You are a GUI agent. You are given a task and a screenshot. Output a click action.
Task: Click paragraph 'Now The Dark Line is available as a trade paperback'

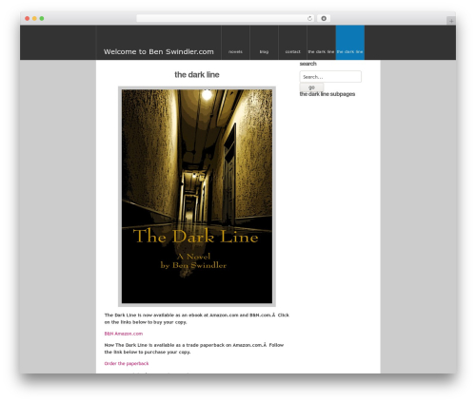point(194,349)
